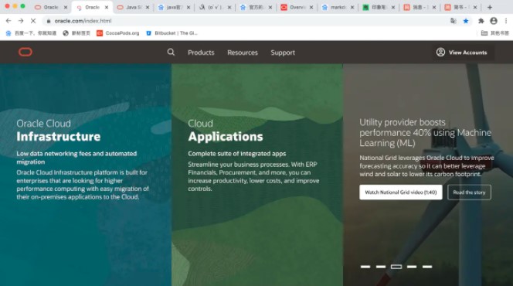
Task: Open the Chrome profile avatar icon
Action: (x=494, y=21)
